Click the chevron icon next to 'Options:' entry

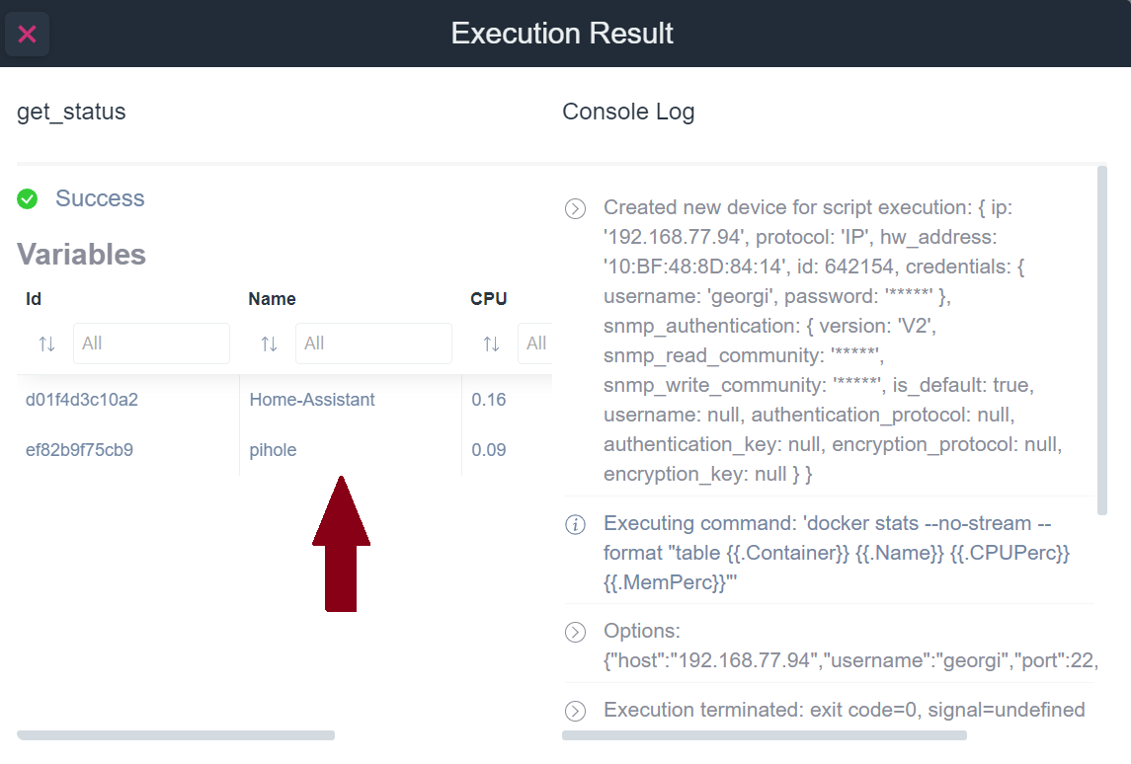tap(575, 632)
